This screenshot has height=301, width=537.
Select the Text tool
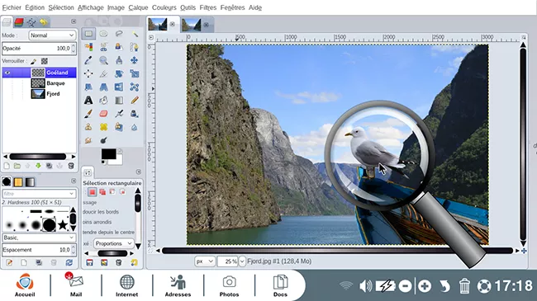88,100
